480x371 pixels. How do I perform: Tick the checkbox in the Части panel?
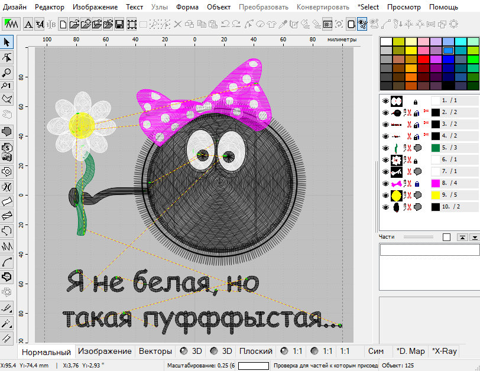pyautogui.click(x=446, y=237)
